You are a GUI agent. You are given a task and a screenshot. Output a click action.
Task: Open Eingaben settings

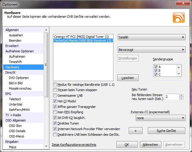23,142
